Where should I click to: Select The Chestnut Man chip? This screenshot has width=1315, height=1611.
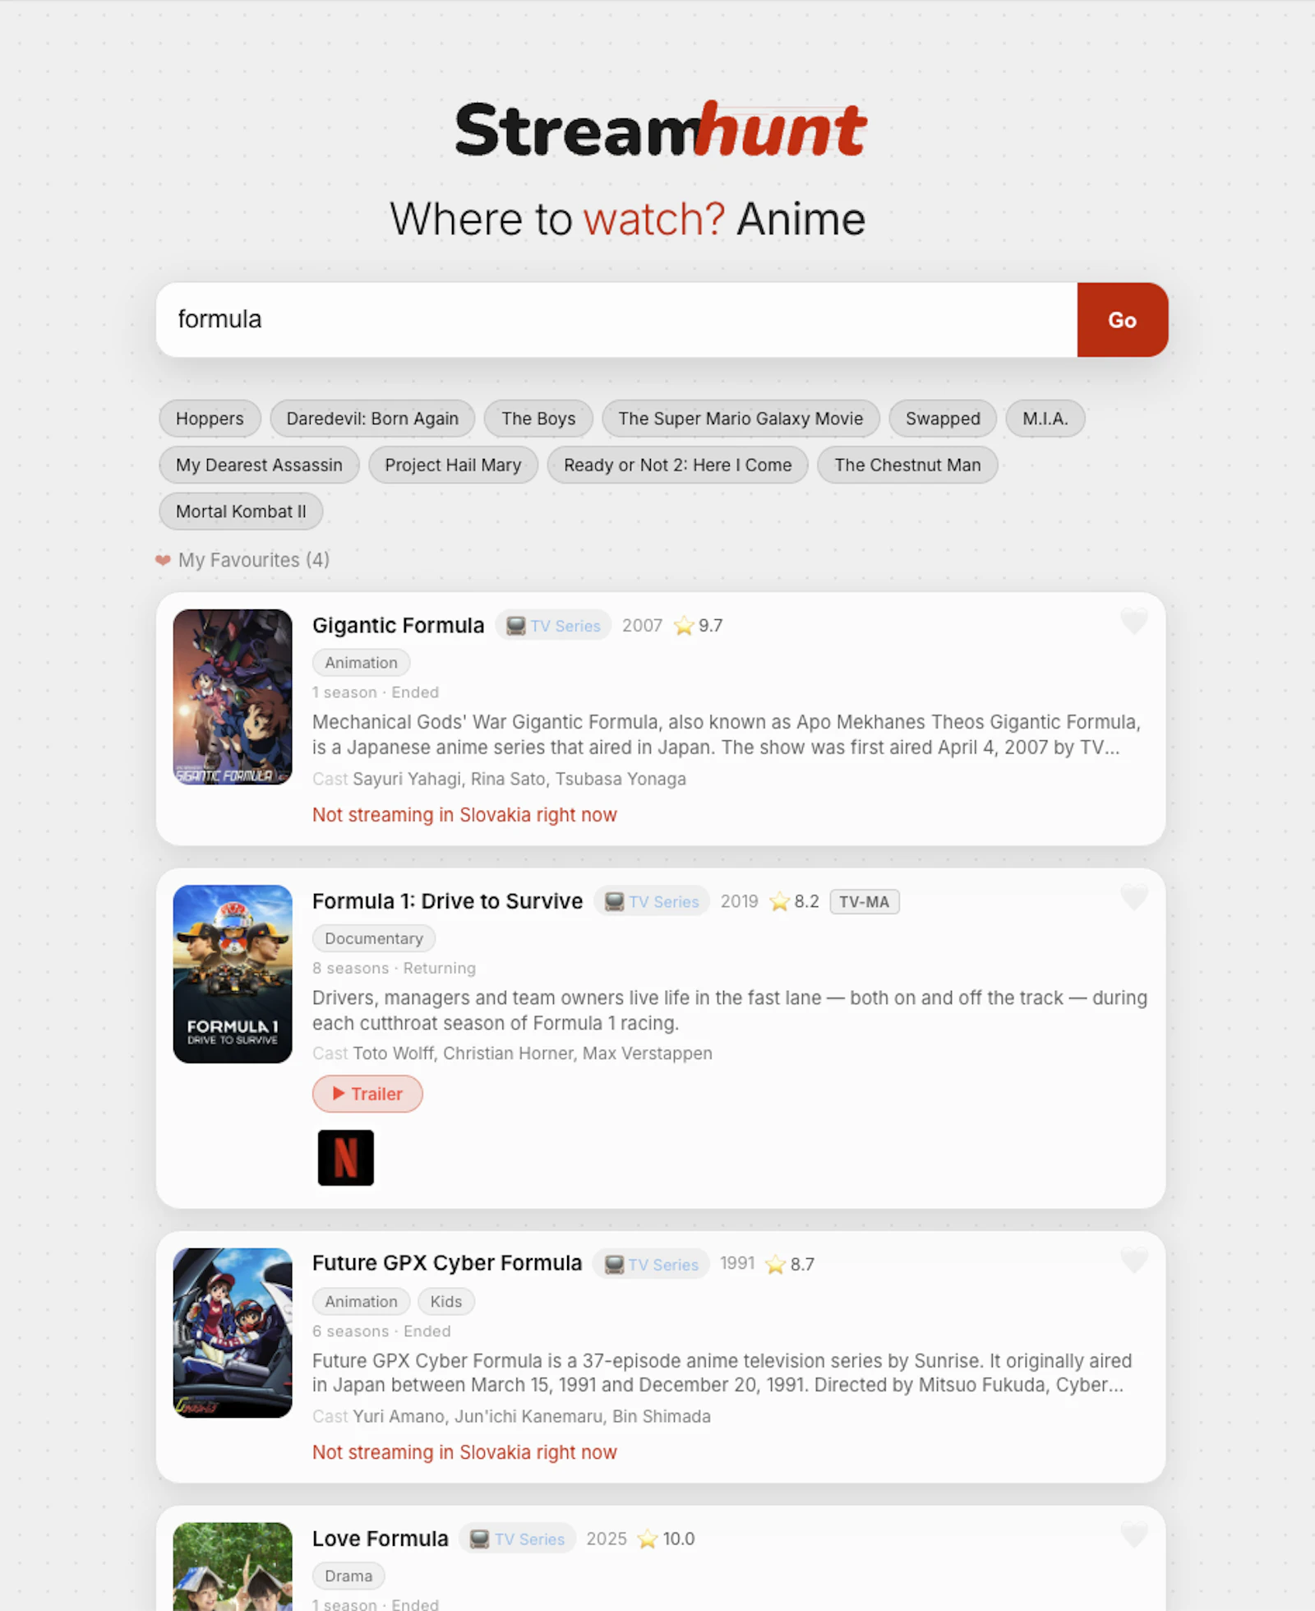tap(907, 465)
